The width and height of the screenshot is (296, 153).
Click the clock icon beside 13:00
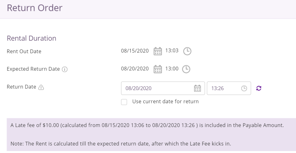[186, 69]
